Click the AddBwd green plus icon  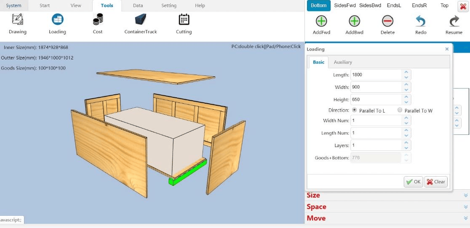click(354, 21)
